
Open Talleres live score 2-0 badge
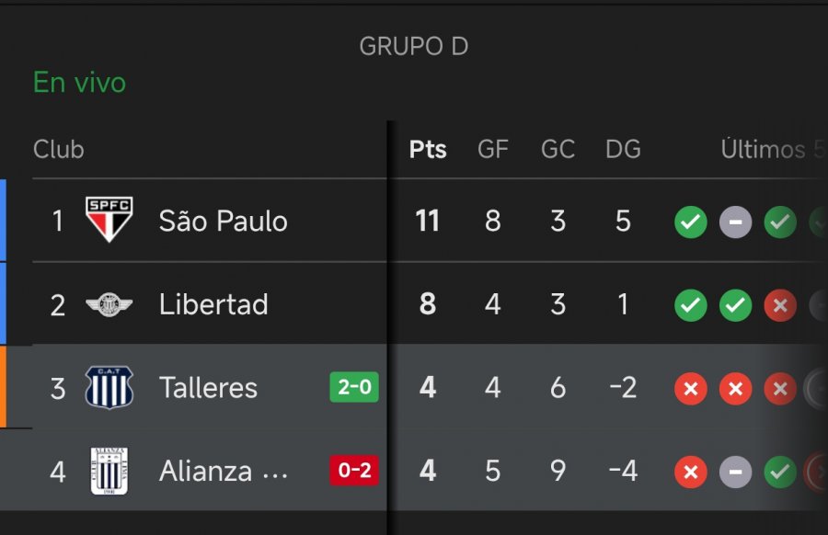point(354,387)
